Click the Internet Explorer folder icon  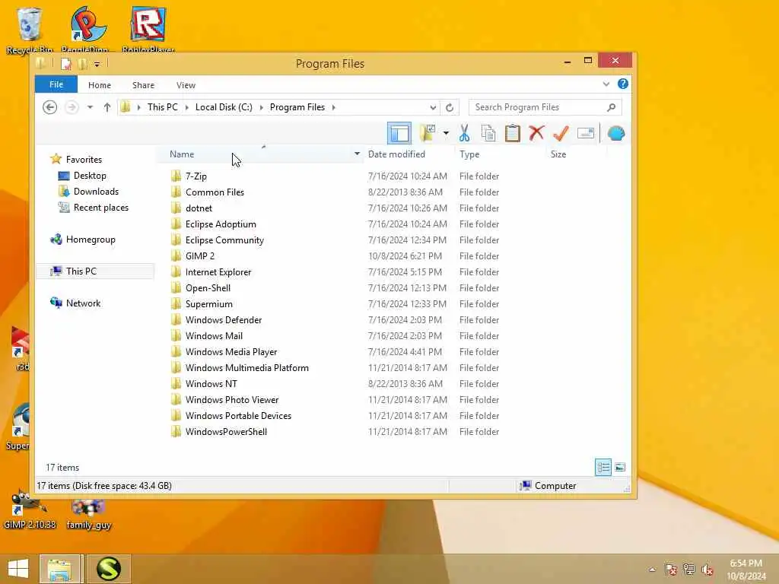click(176, 272)
